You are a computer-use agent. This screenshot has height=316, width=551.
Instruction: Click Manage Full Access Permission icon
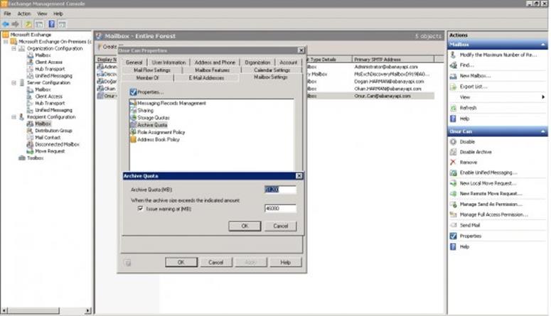[x=454, y=214]
